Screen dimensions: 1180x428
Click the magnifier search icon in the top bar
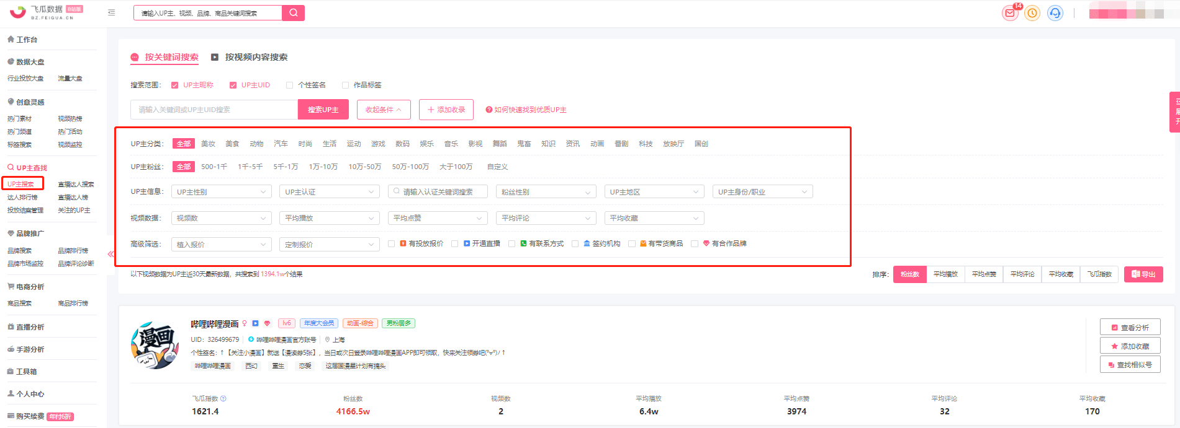tap(293, 12)
